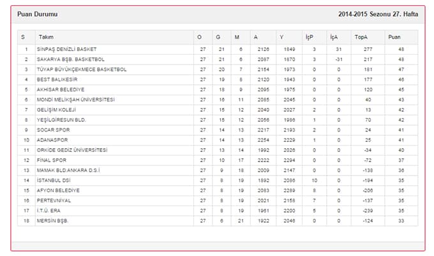This screenshot has height=256, width=434.
Task: Click SOCAR SPOR team name
Action: coord(53,130)
